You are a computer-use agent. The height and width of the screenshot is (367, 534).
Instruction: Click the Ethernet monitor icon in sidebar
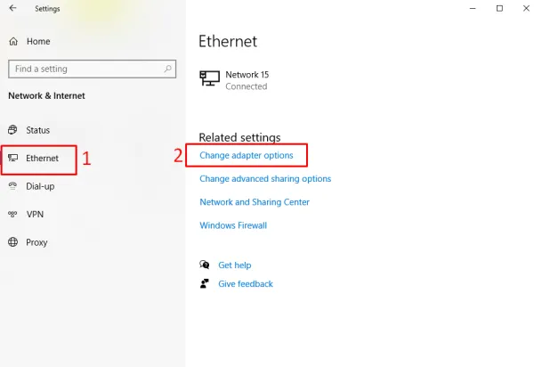click(13, 159)
